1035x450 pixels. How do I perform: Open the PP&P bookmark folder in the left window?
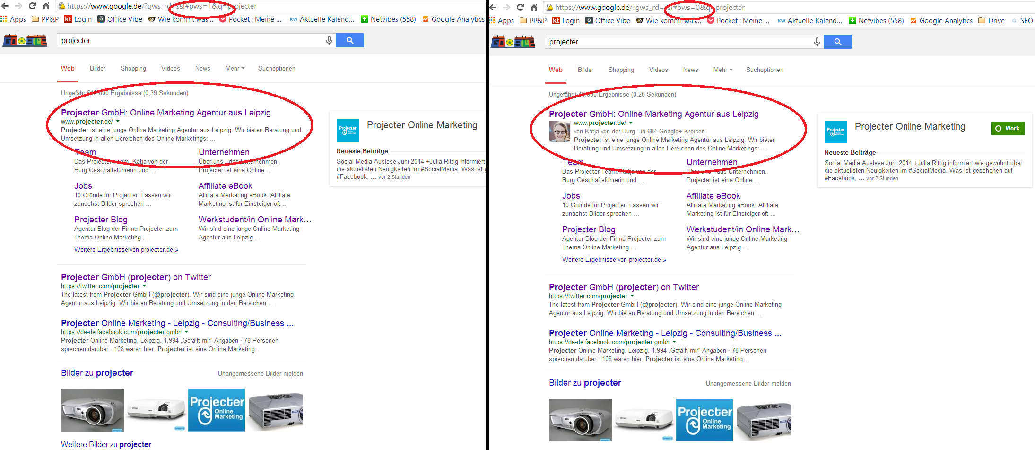tap(45, 19)
